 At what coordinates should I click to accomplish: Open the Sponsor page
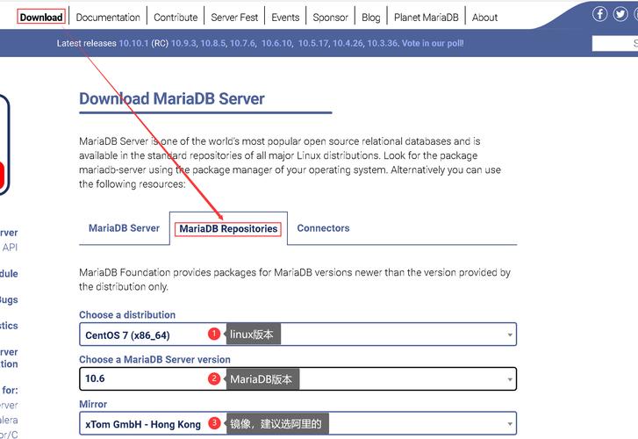coord(330,18)
